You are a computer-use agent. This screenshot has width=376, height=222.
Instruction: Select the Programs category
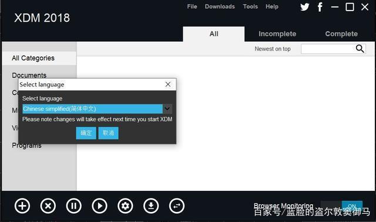[26, 145]
